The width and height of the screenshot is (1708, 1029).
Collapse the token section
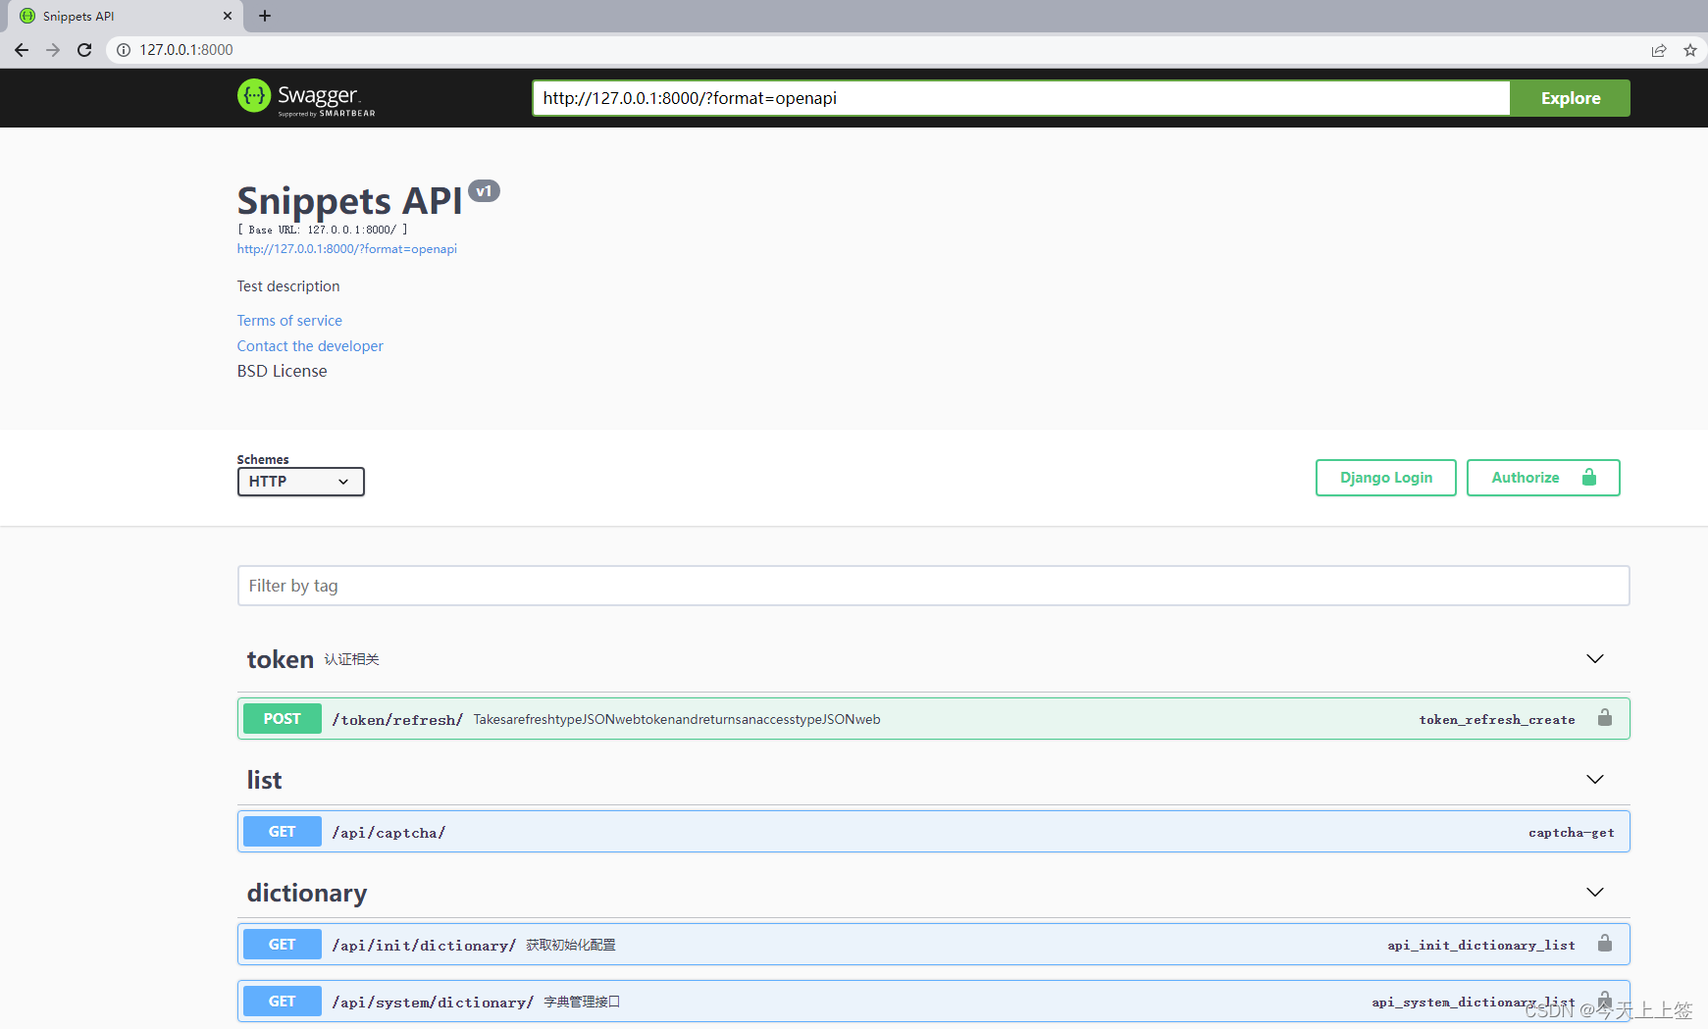[x=1594, y=658]
